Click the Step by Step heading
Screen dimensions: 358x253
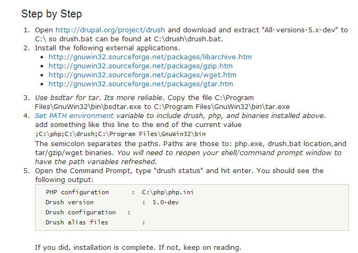pos(52,14)
